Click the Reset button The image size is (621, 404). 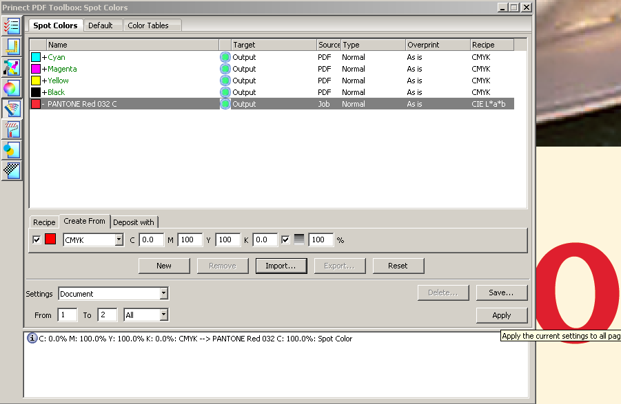point(398,266)
